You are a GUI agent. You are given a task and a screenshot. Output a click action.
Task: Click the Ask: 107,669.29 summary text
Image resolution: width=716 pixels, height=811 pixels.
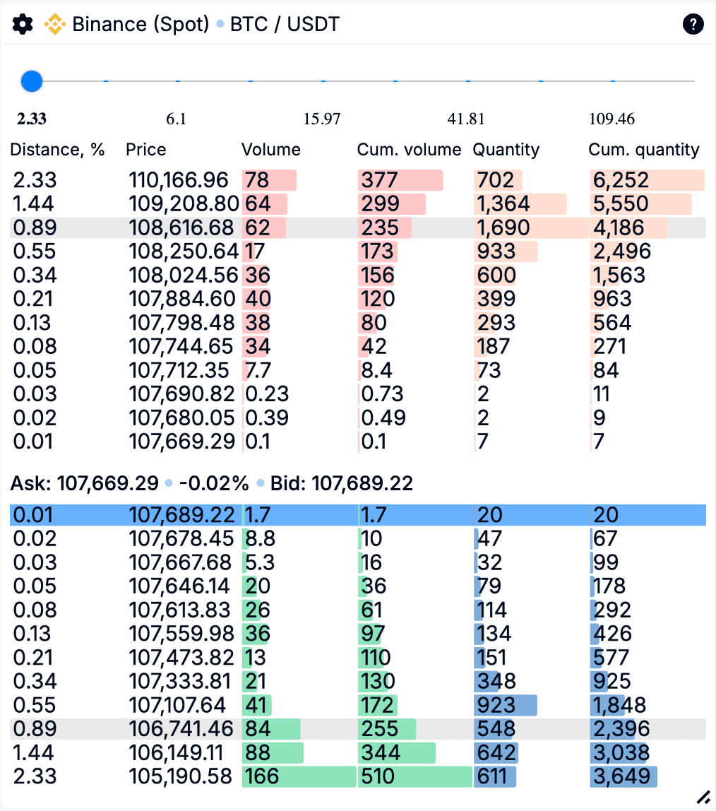(x=85, y=484)
